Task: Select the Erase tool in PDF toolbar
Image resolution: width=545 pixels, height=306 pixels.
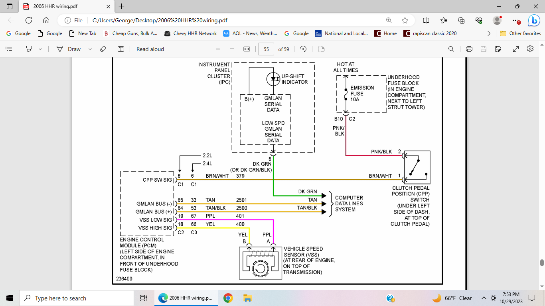Action: point(103,49)
